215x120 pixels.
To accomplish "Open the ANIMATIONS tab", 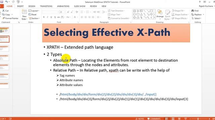I will click(63, 6).
